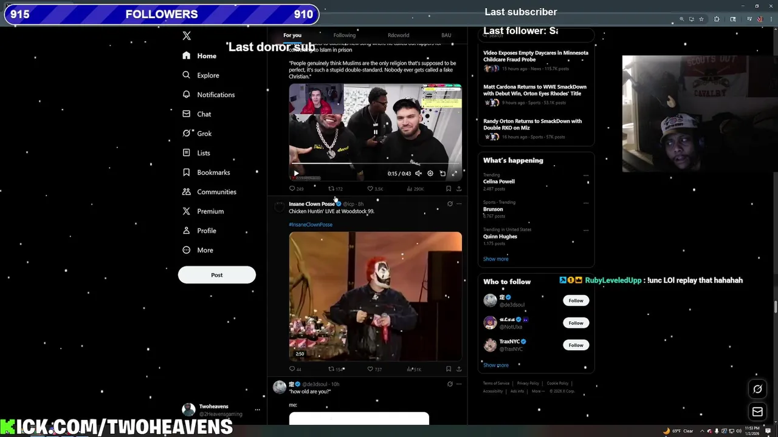This screenshot has height=437, width=778.
Task: Show more under Who to follow
Action: [496, 365]
